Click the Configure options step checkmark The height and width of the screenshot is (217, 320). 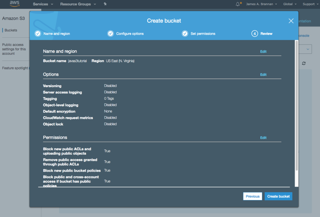(110, 34)
